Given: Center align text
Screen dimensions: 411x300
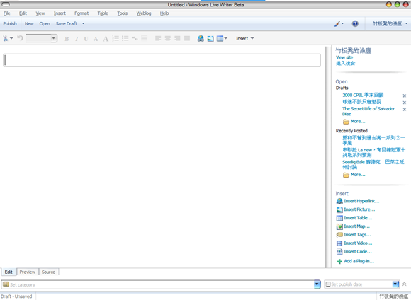Looking at the screenshot, I should [167, 38].
